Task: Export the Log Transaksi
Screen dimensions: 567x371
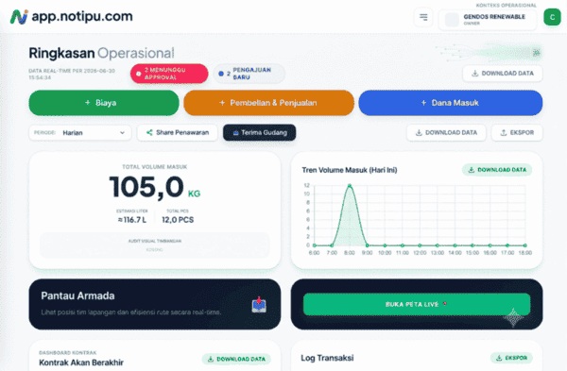Action: point(511,358)
